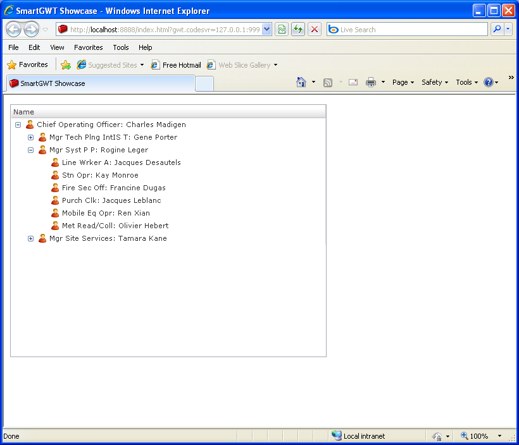Click the Name column header
The image size is (519, 445).
click(168, 112)
